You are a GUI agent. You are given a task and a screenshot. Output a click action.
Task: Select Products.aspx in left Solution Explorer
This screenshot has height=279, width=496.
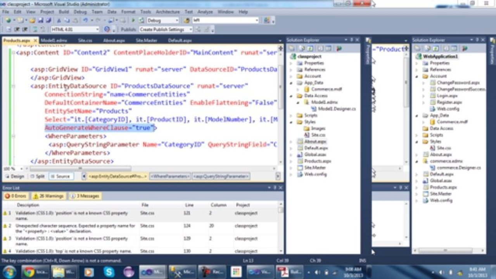[318, 161]
